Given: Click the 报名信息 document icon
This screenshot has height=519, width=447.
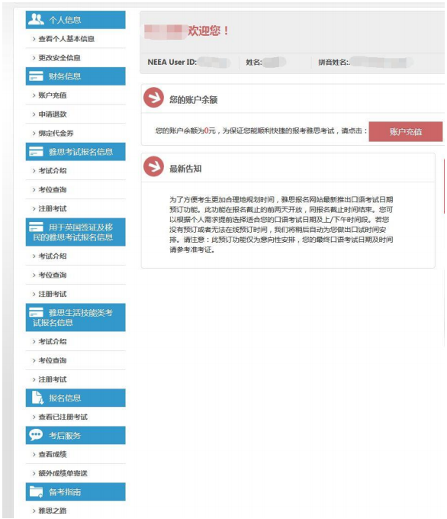Looking at the screenshot, I should 37,398.
